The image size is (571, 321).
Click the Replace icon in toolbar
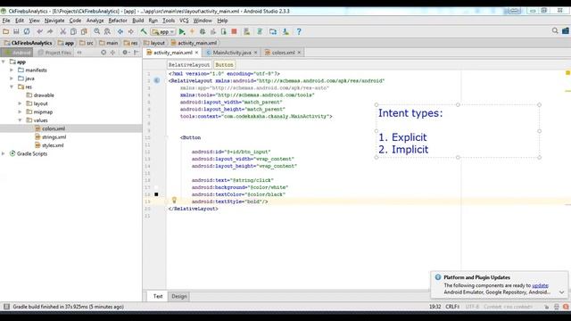tap(107, 32)
